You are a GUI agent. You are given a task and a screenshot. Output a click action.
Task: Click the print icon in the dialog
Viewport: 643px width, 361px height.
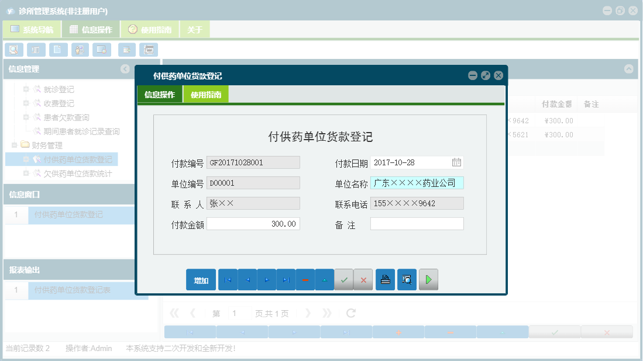click(385, 279)
